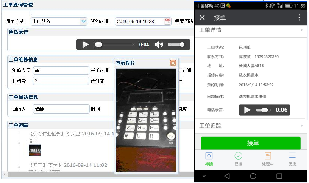The width and height of the screenshot is (309, 183).
Task: Adjust the desktop recording volume slider
Action: point(176,45)
